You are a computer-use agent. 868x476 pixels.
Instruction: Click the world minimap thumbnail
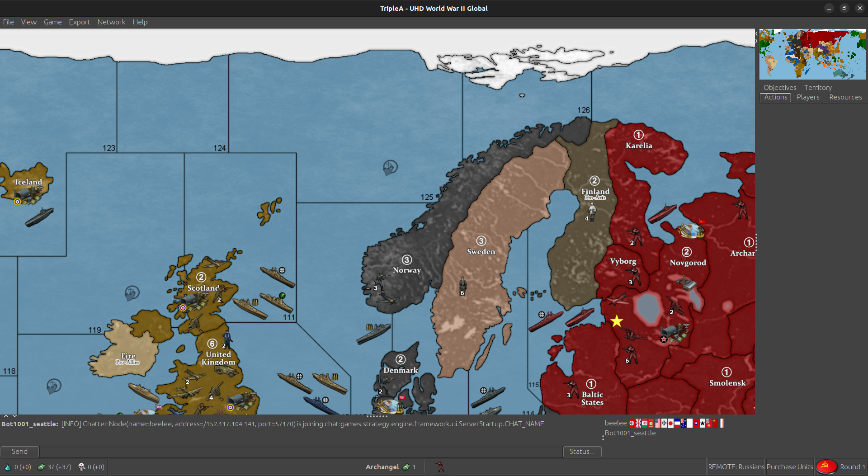coord(812,54)
